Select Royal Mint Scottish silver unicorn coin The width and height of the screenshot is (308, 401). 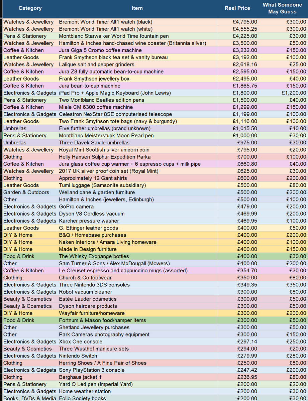pos(137,150)
